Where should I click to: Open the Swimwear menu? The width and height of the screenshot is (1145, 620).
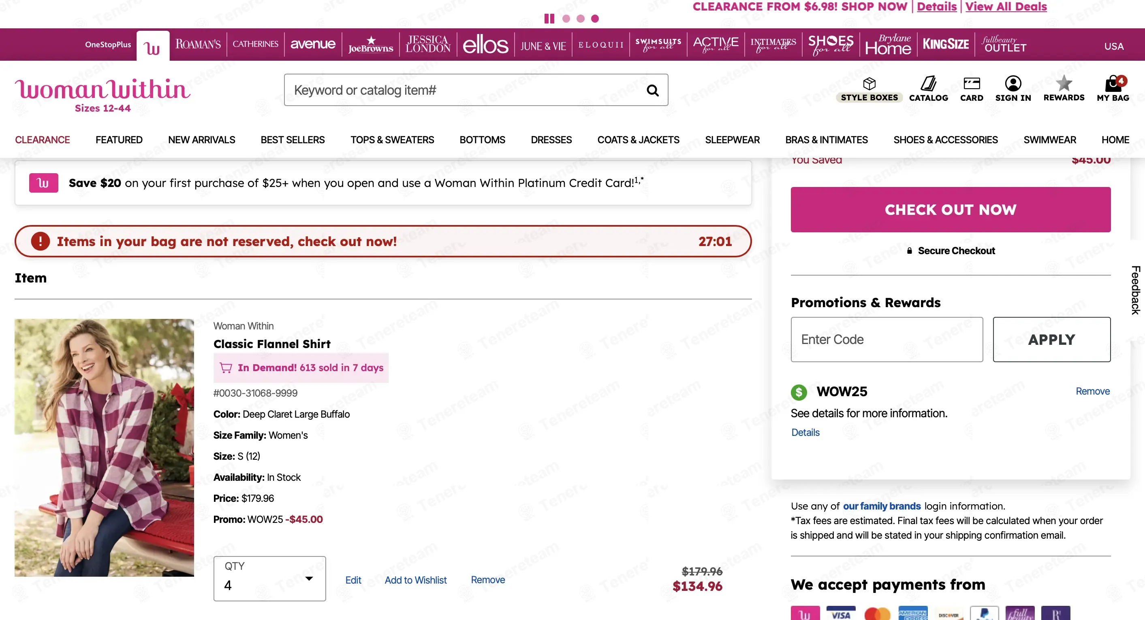coord(1050,140)
